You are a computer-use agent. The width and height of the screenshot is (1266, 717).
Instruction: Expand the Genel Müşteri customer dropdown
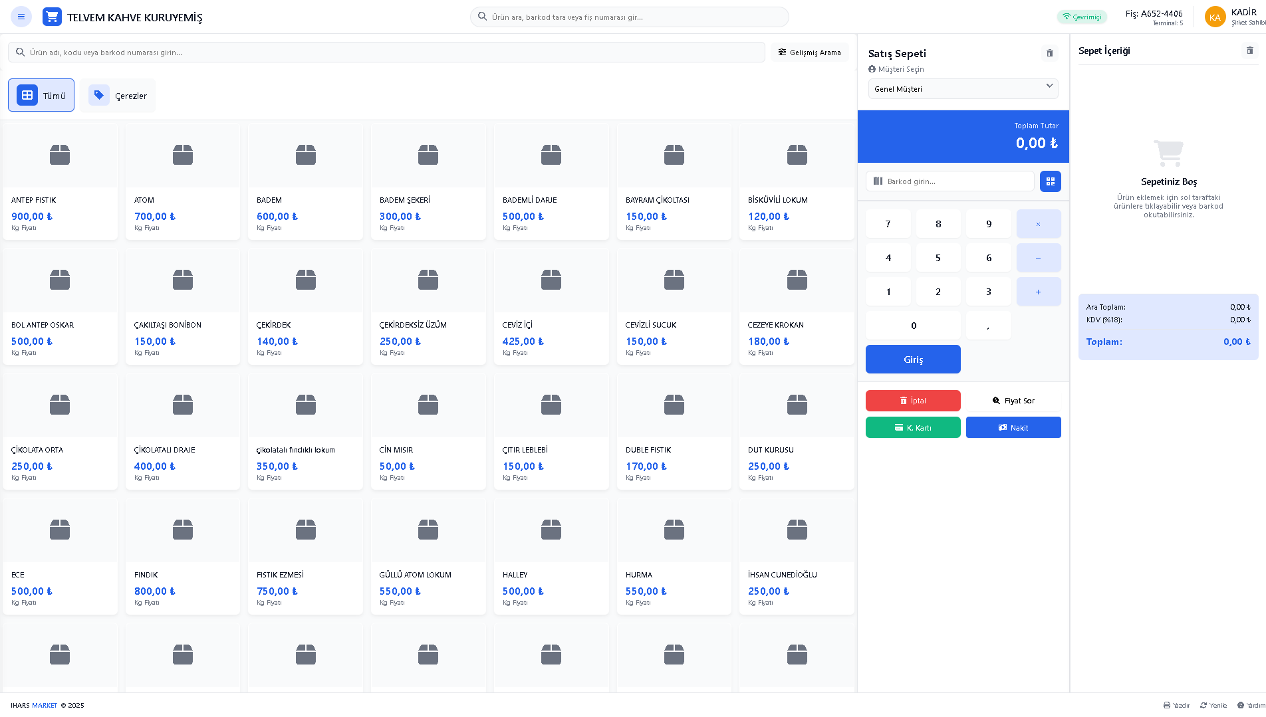[x=963, y=88]
